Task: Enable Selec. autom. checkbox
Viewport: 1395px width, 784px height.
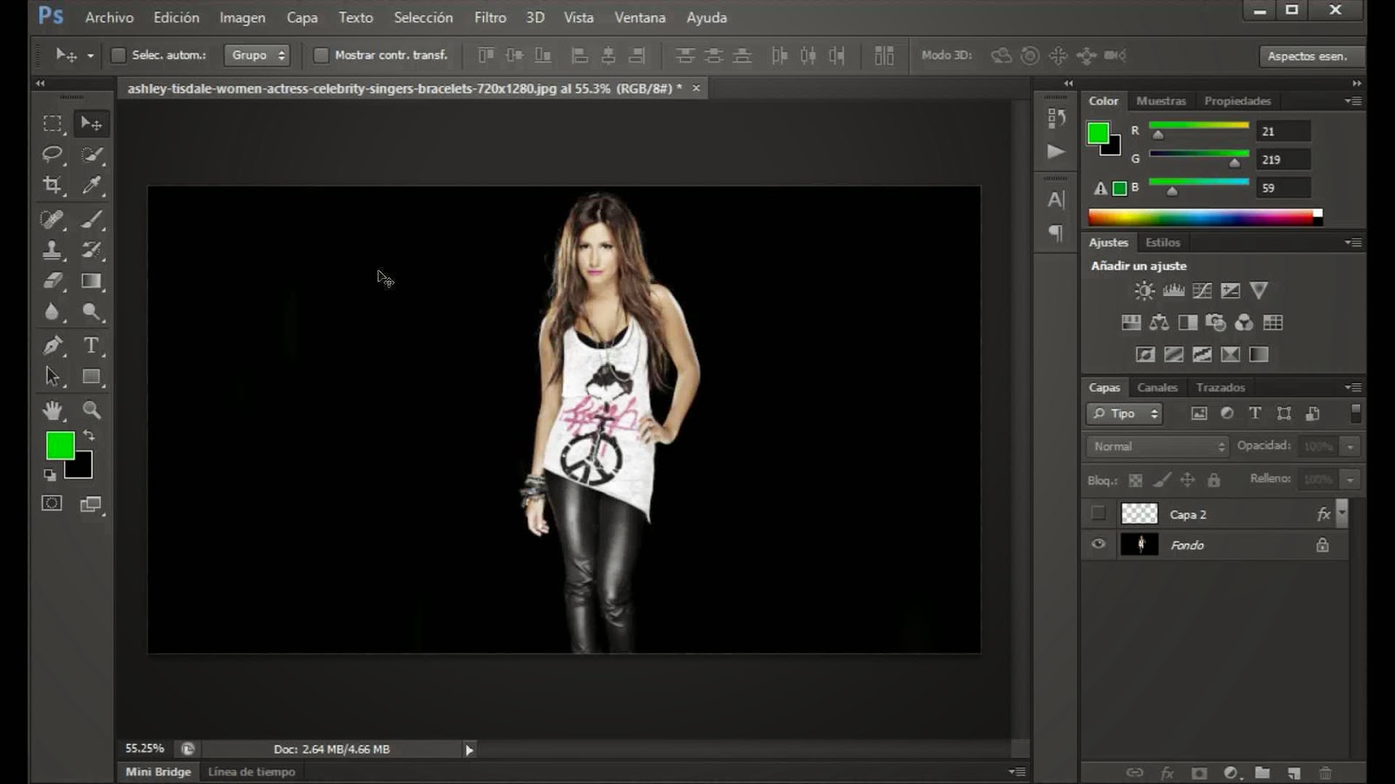Action: (x=119, y=55)
